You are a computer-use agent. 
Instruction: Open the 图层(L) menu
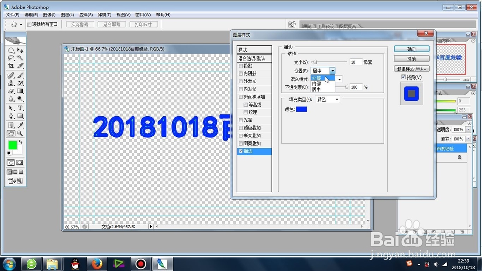(x=67, y=15)
